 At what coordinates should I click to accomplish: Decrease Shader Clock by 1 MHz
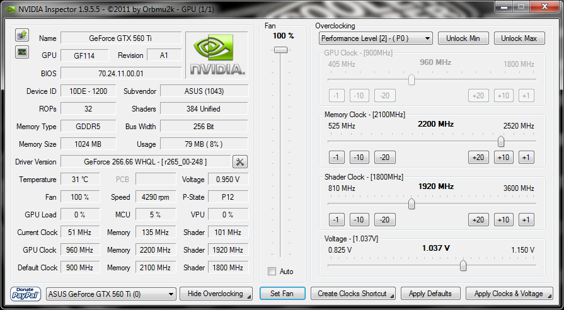(x=337, y=219)
